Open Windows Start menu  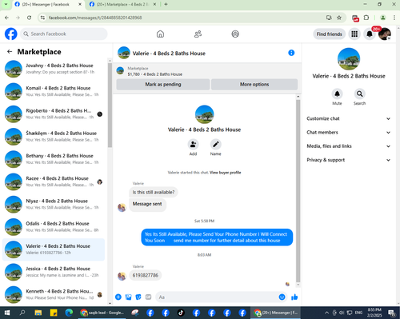click(7, 313)
